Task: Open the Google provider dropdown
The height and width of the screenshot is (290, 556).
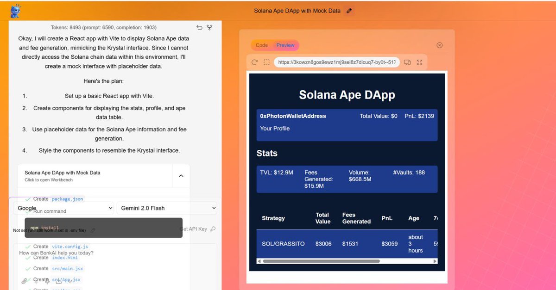Action: (x=64, y=208)
